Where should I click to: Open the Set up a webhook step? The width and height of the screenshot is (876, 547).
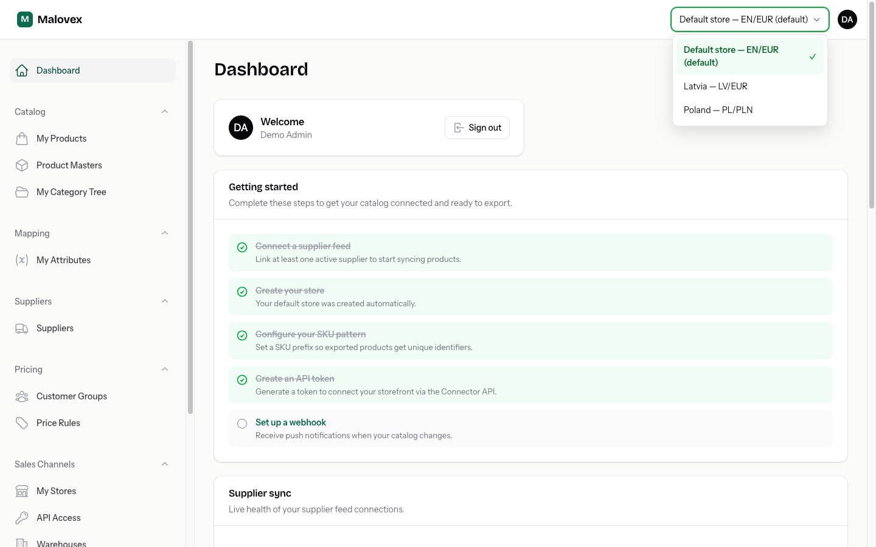coord(530,429)
